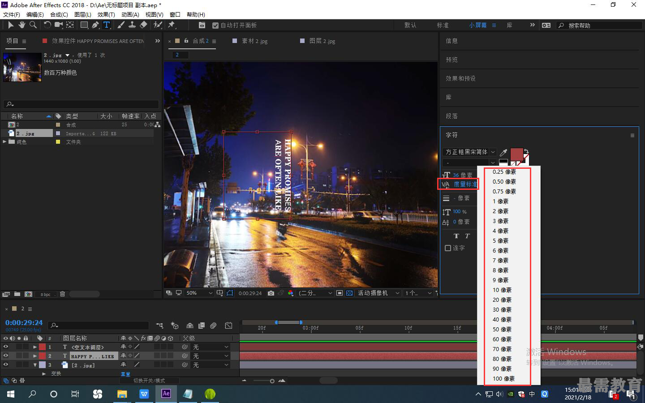Select the Pan Behind anchor point tool
Screen dimensions: 645x403
70,25
